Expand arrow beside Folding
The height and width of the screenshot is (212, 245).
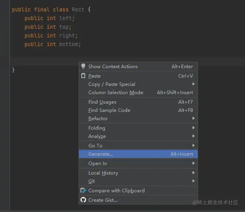[x=194, y=128]
